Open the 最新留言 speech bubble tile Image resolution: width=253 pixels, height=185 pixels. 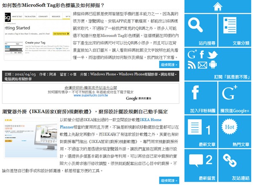[201, 166]
